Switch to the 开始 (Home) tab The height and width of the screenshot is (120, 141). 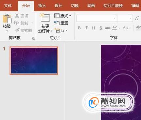26,6
